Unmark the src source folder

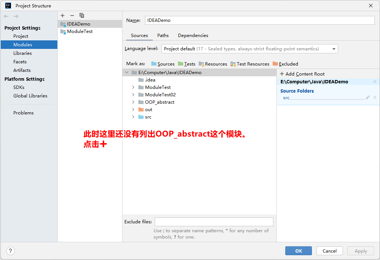click(x=375, y=97)
